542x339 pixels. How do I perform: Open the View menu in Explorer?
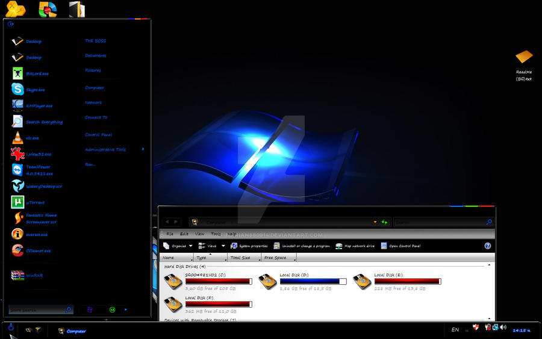tap(199, 234)
